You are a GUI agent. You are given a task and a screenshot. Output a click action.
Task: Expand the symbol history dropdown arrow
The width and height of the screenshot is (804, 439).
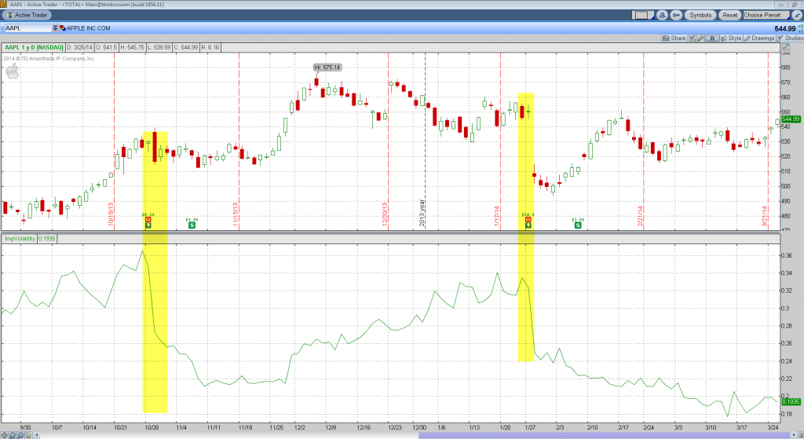(55, 28)
